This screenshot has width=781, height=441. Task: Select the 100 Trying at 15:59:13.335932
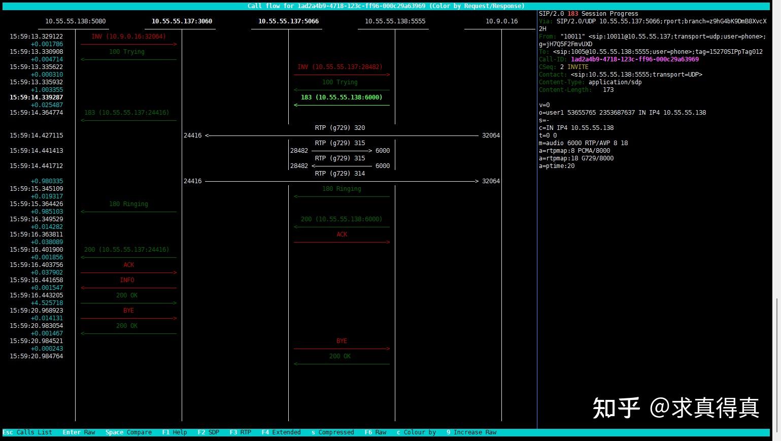coord(340,82)
